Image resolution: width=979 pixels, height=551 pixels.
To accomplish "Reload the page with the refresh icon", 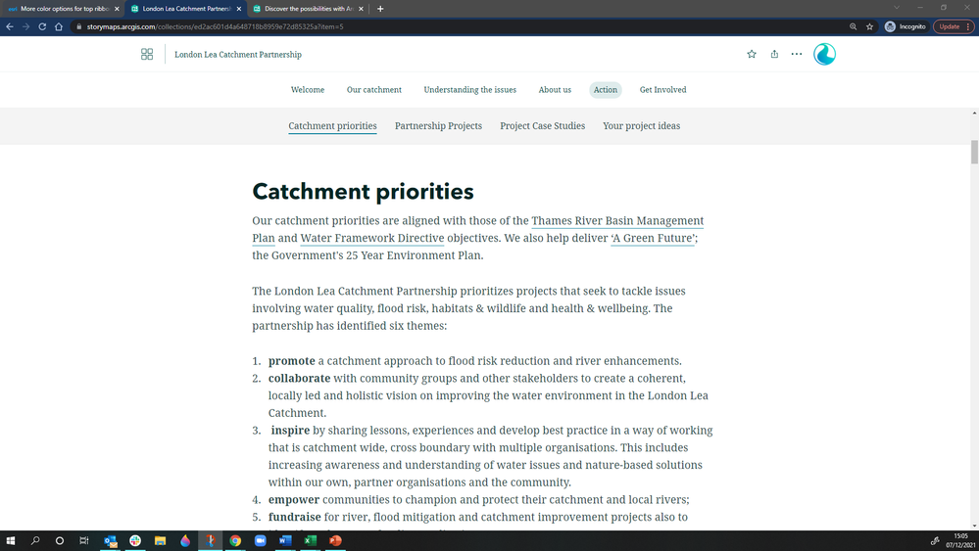I will (x=42, y=26).
